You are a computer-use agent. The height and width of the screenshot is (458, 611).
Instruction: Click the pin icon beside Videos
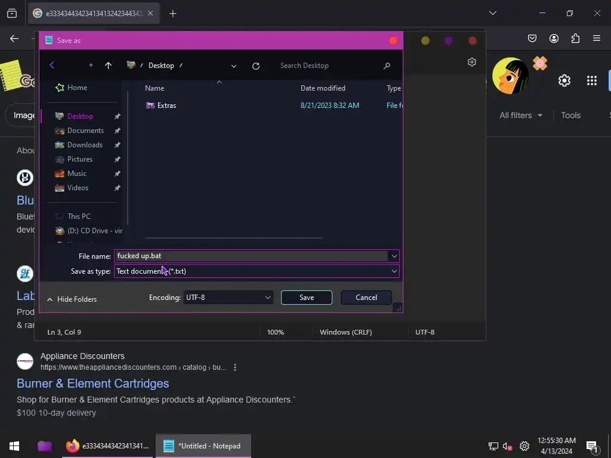[118, 188]
